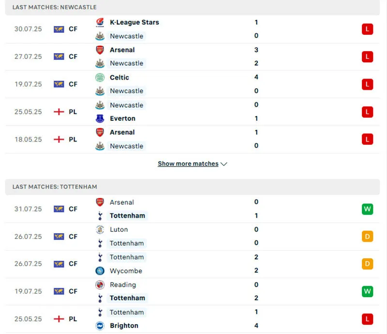The image size is (387, 334).
Task: Select the PL England flag beside 25.05.25
Action: (x=59, y=111)
